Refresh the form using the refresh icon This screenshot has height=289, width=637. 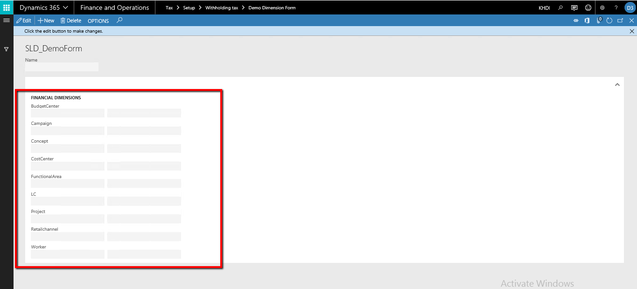609,20
